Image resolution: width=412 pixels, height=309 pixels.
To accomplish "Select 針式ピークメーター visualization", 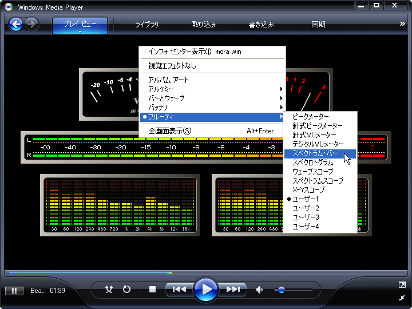I will (x=320, y=126).
